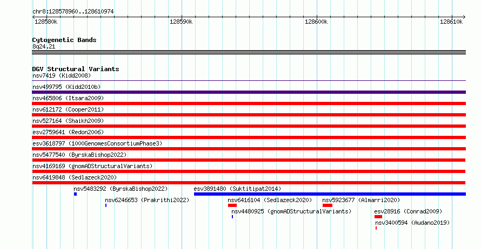Open esv3618797 (1000GenomesConsortiumPhase3) label

click(x=97, y=143)
